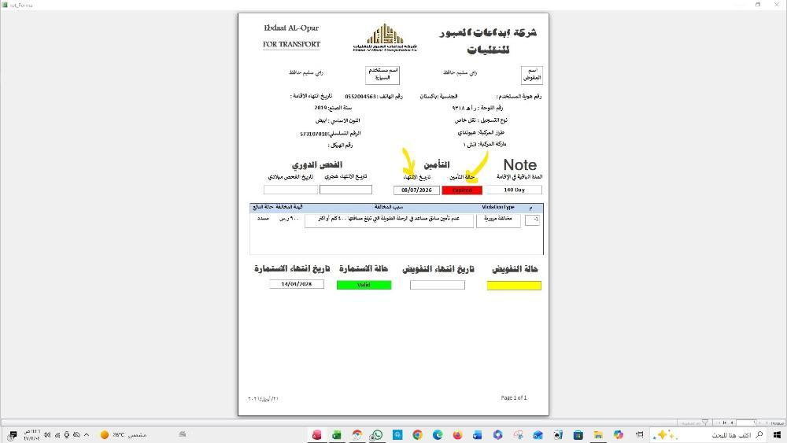Screen dimensions: 787x443
Task: Click the page number box
Action: [x=746, y=423]
